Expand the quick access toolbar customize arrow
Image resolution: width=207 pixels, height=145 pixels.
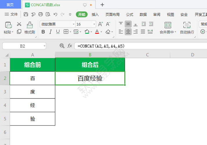70,14
